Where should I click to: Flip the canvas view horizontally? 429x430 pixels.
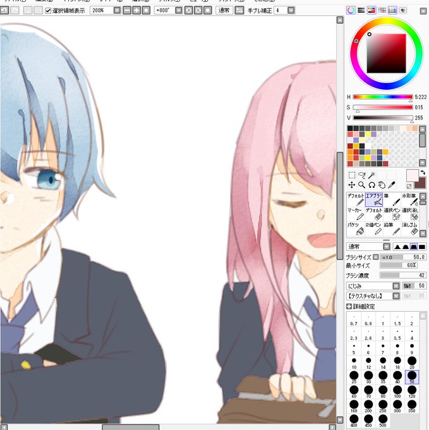pos(239,10)
